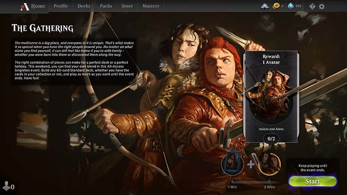
Task: View the Mastery tab
Action: click(151, 6)
